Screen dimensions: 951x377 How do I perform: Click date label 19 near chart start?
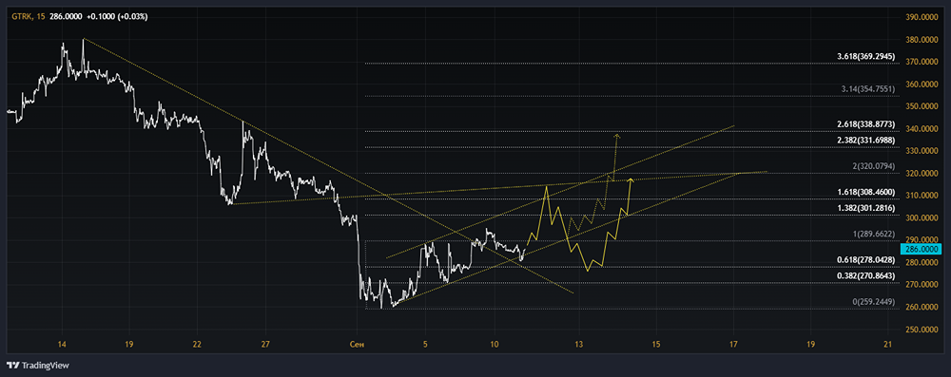[x=128, y=345]
